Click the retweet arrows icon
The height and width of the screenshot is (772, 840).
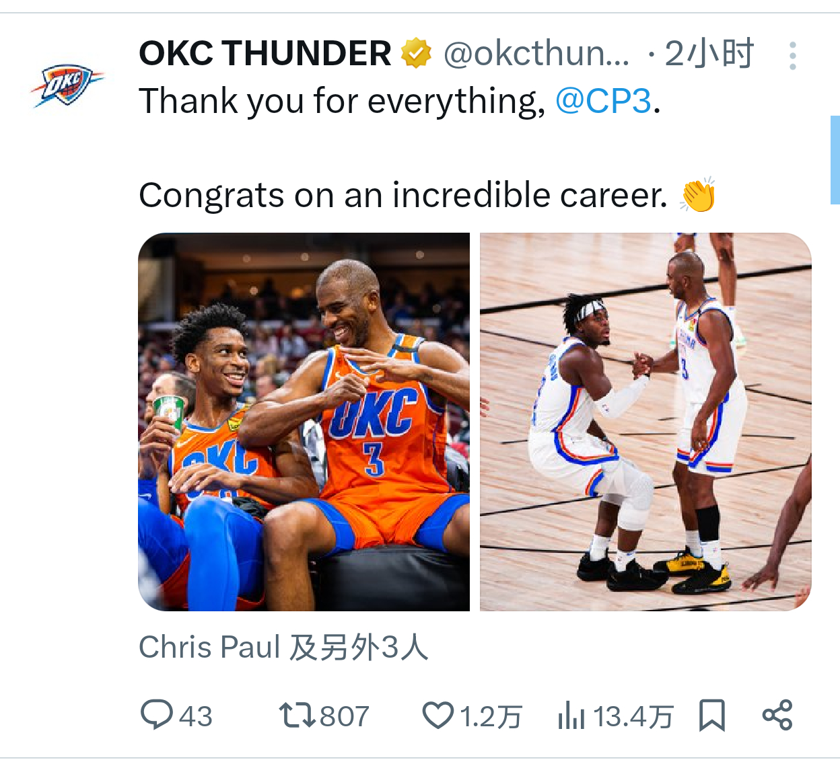(x=296, y=715)
